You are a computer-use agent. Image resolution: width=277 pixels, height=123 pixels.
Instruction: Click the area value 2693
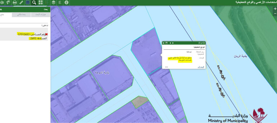click(x=33, y=38)
